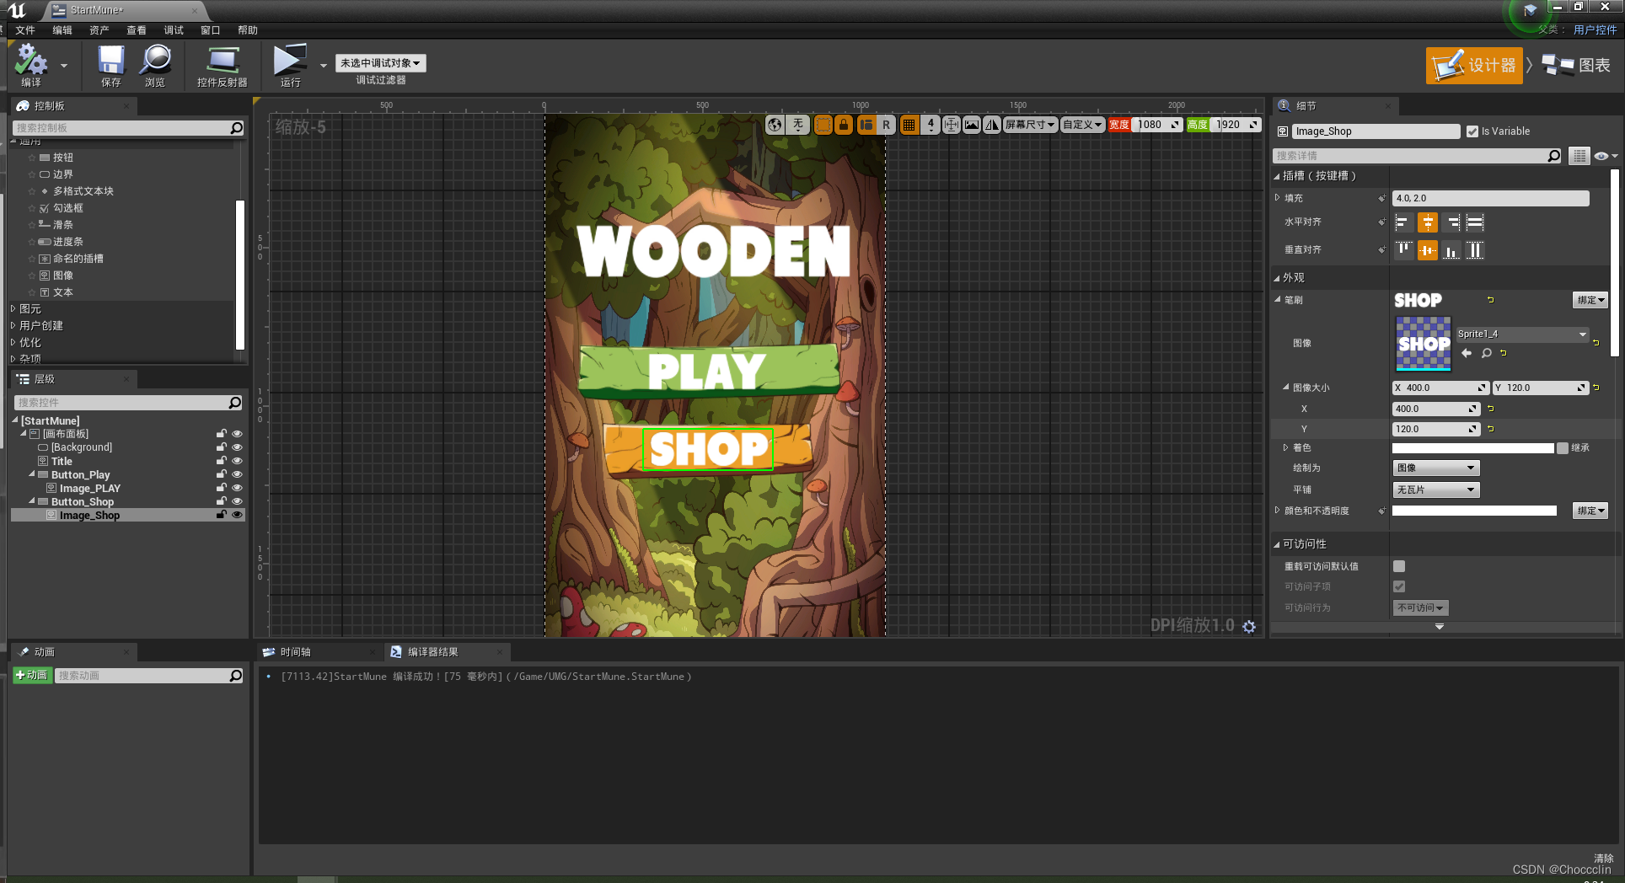The image size is (1625, 883).
Task: Set horizontal alignment to center
Action: click(1427, 222)
